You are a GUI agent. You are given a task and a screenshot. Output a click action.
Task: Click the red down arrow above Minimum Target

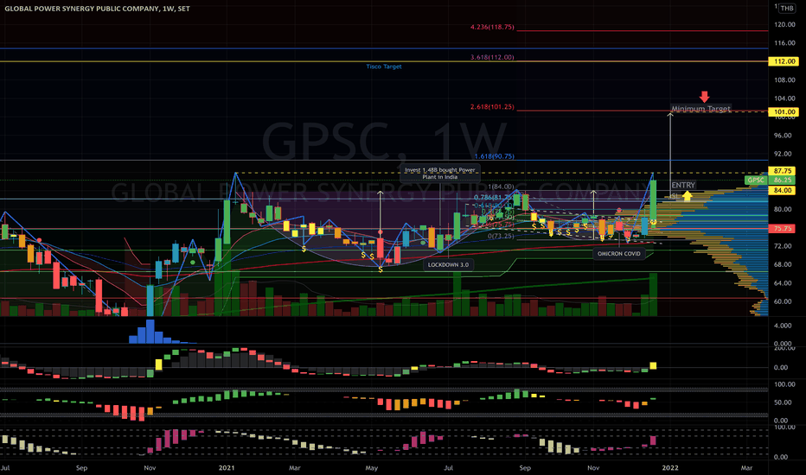tap(704, 97)
